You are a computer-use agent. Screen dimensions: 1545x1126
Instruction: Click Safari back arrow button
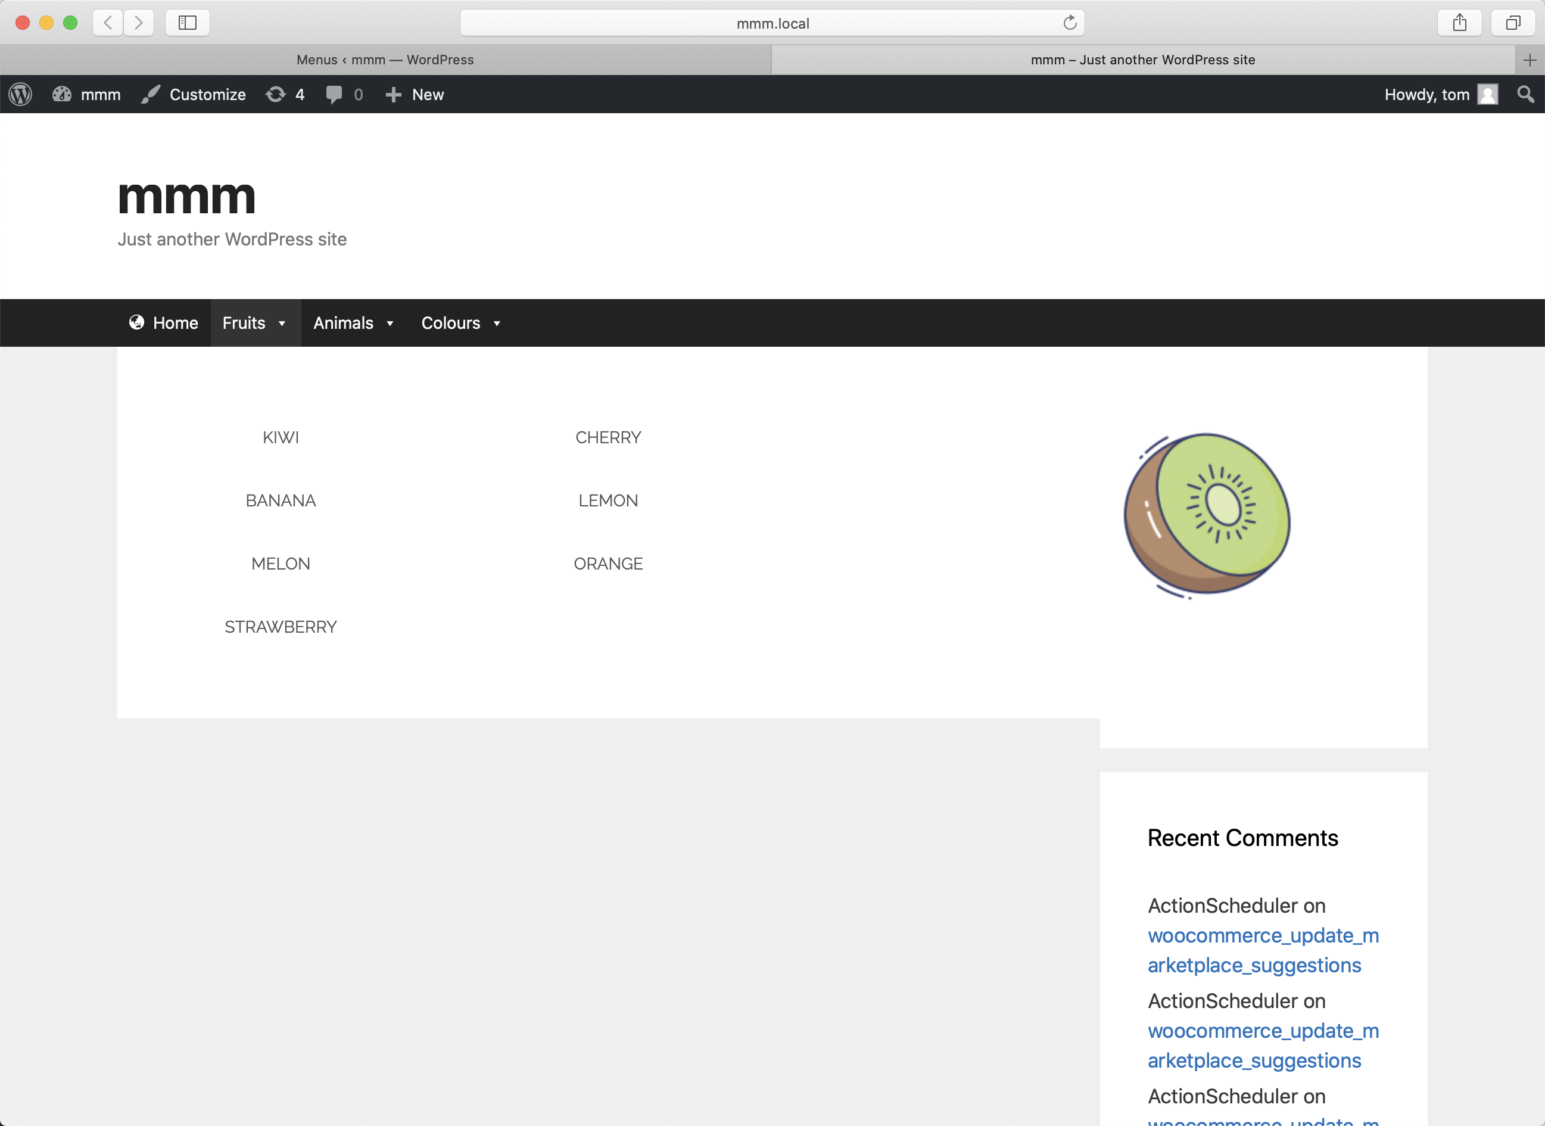[108, 23]
